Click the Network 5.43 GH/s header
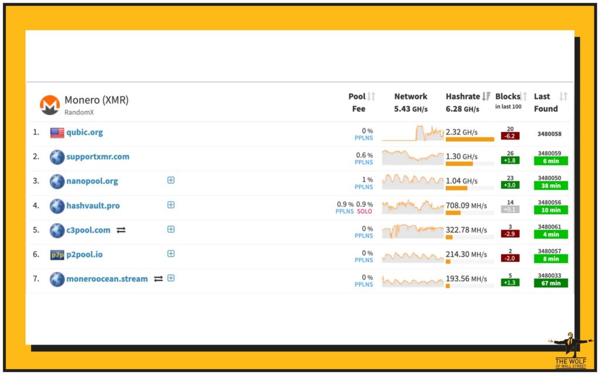 tap(411, 103)
